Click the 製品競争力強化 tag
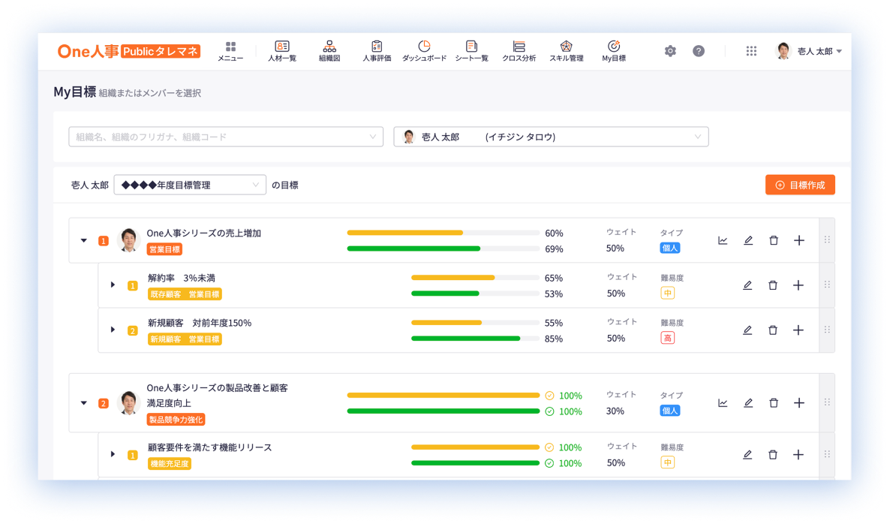 176,420
